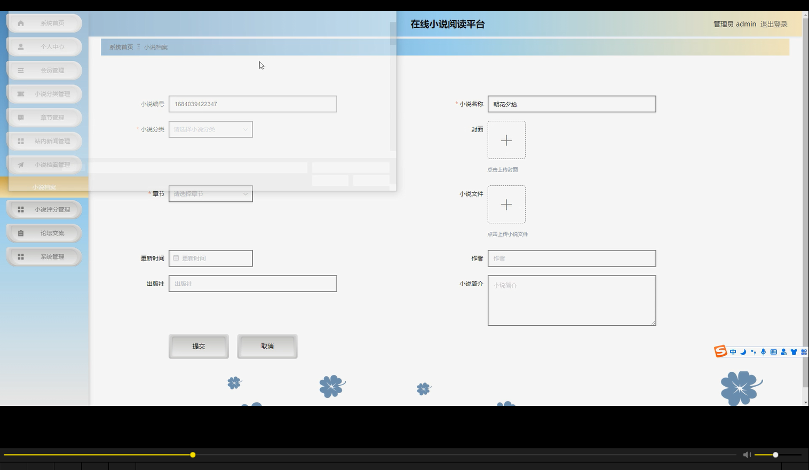809x470 pixels.
Task: Click the Sogou user account icon
Action: [783, 352]
